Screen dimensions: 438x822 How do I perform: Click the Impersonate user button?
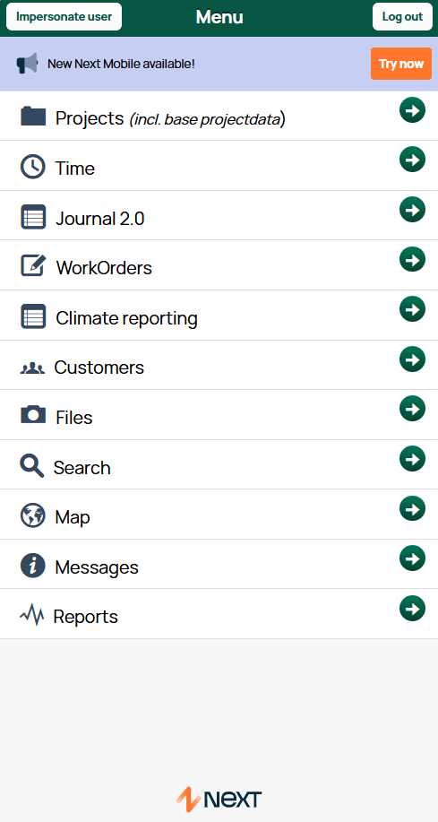click(x=64, y=17)
